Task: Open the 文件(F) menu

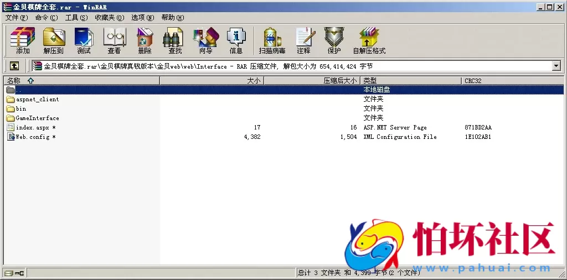Action: pyautogui.click(x=17, y=18)
